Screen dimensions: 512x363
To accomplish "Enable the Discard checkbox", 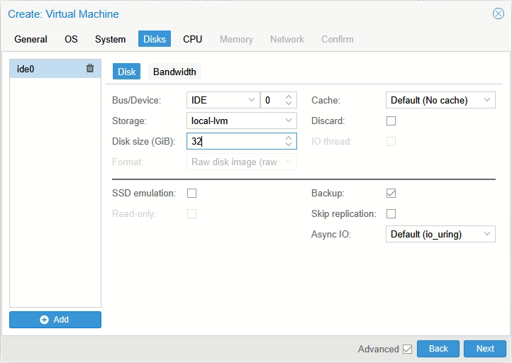I will 391,121.
